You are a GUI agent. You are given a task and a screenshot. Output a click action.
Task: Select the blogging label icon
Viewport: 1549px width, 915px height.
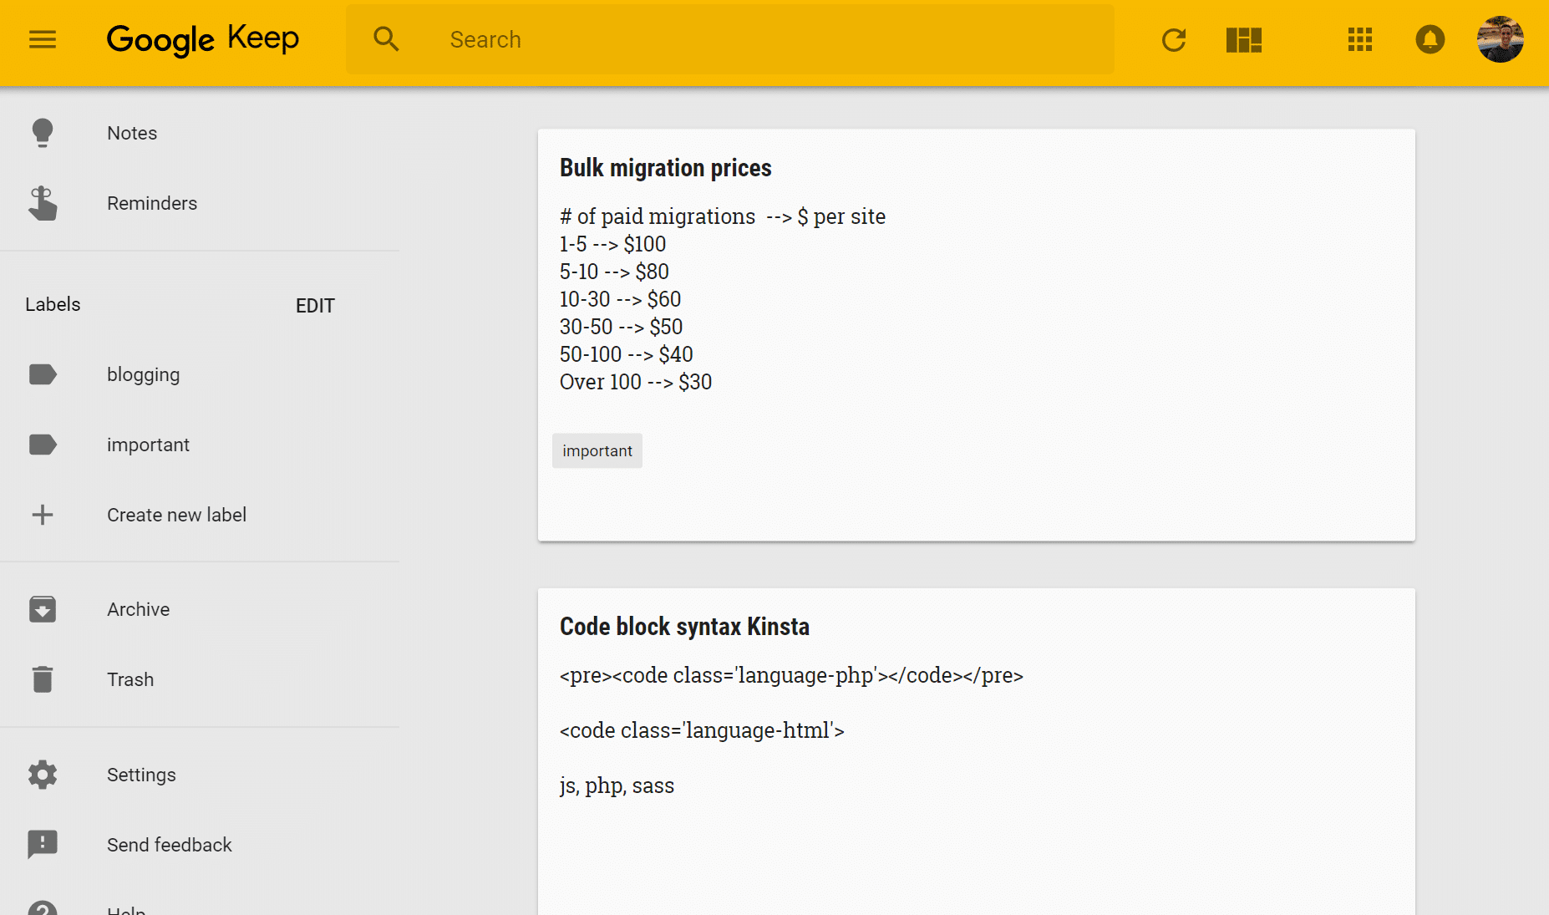click(43, 374)
